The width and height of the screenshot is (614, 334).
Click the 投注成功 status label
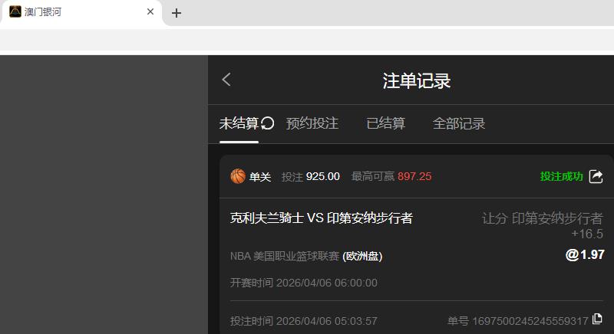[562, 176]
